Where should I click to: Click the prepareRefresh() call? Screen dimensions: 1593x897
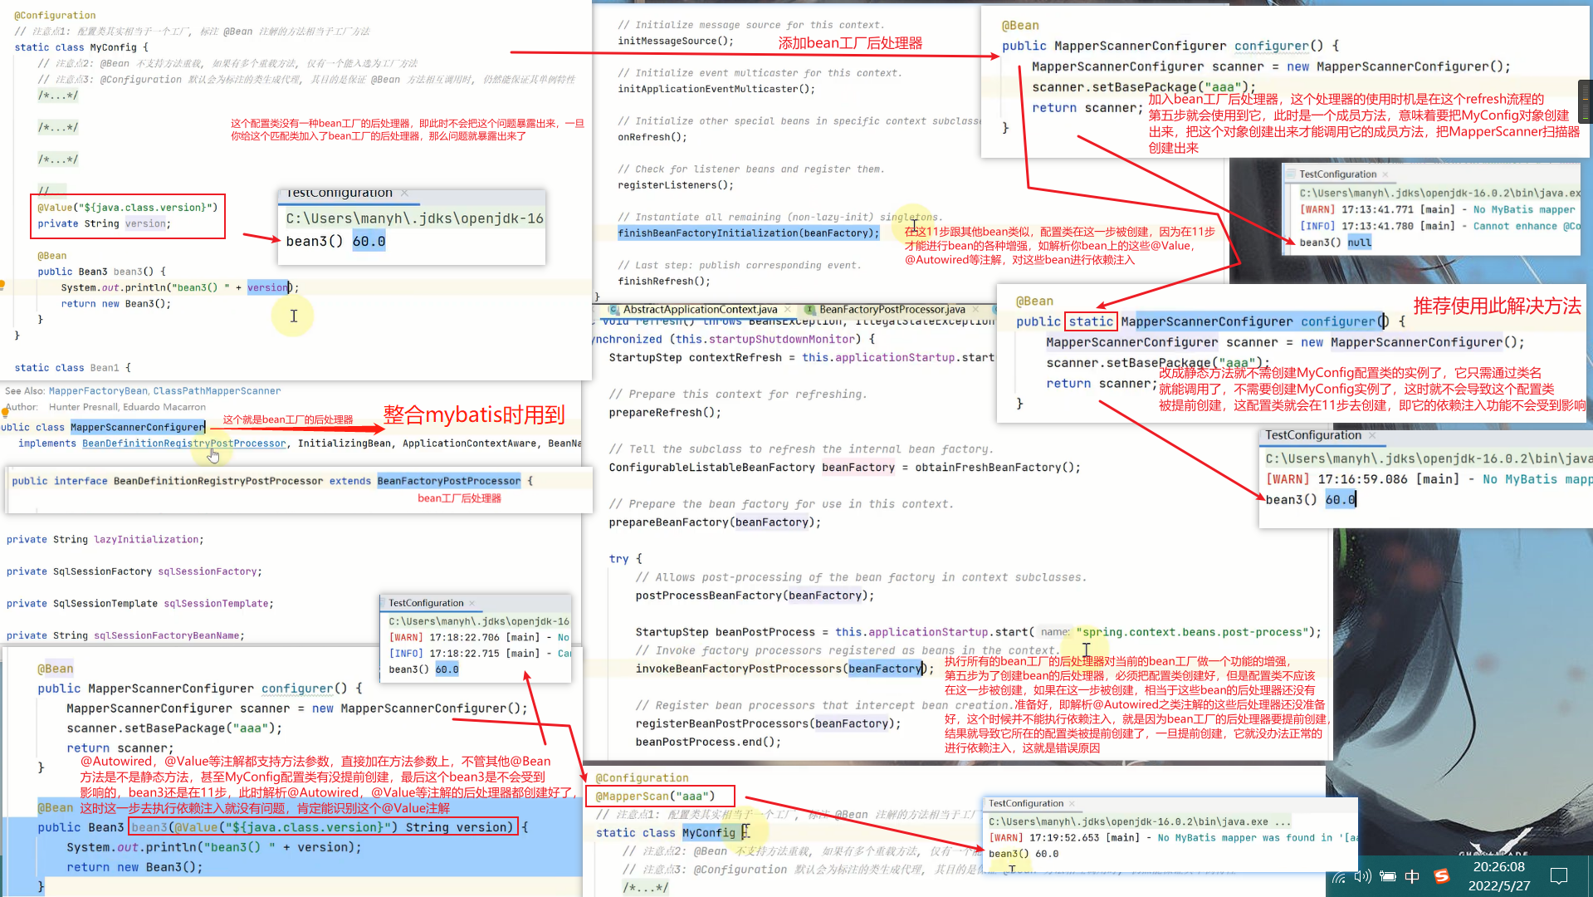[x=665, y=413]
